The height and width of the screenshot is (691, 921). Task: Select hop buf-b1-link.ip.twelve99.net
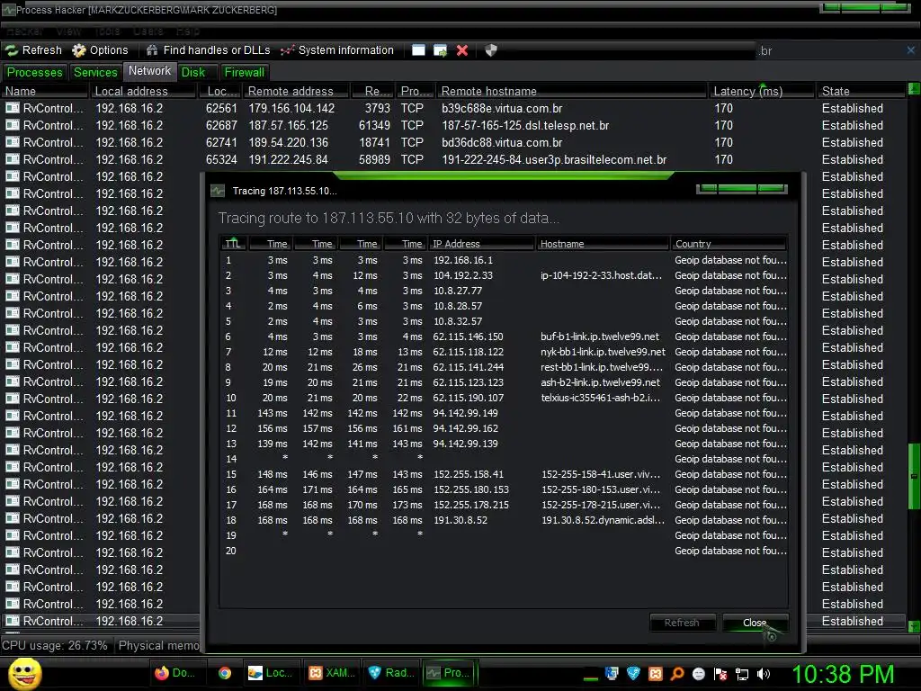click(504, 337)
